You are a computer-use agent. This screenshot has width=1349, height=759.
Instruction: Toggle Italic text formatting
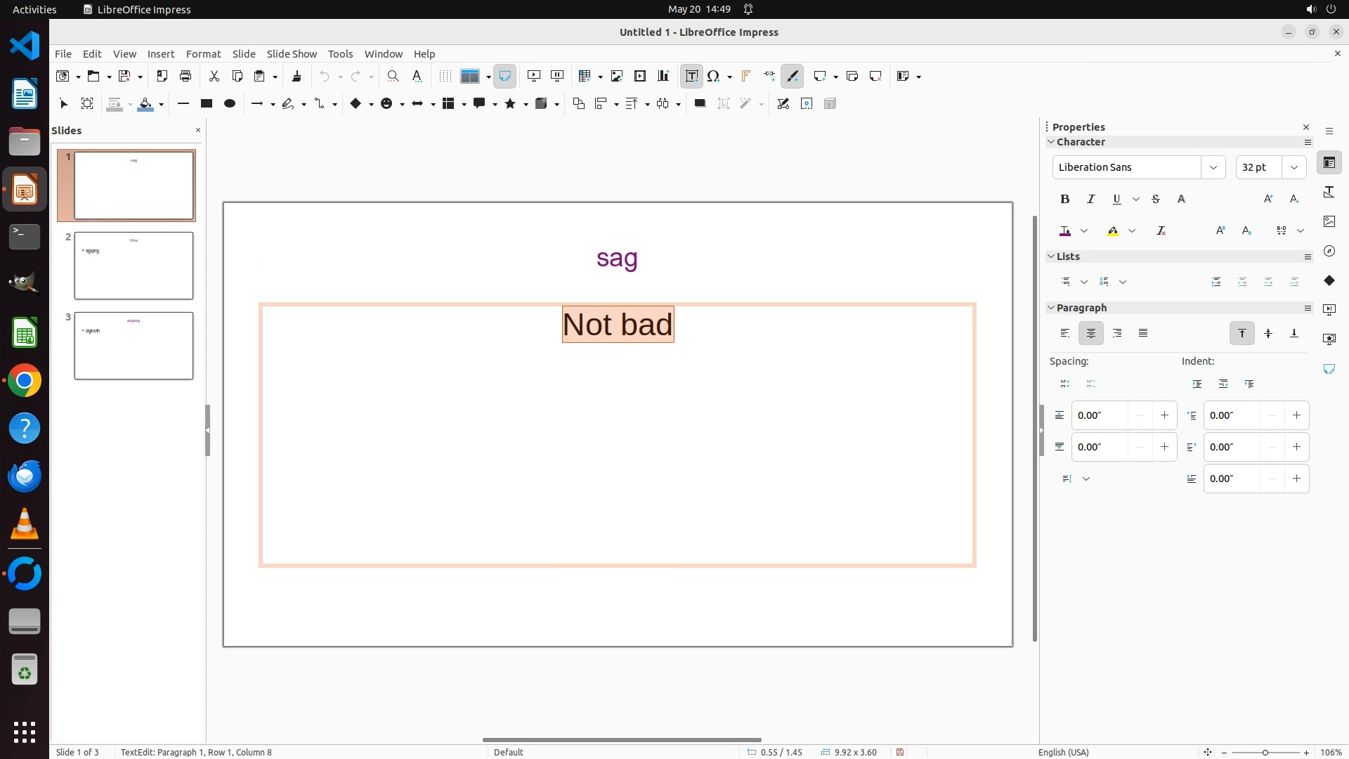point(1090,200)
